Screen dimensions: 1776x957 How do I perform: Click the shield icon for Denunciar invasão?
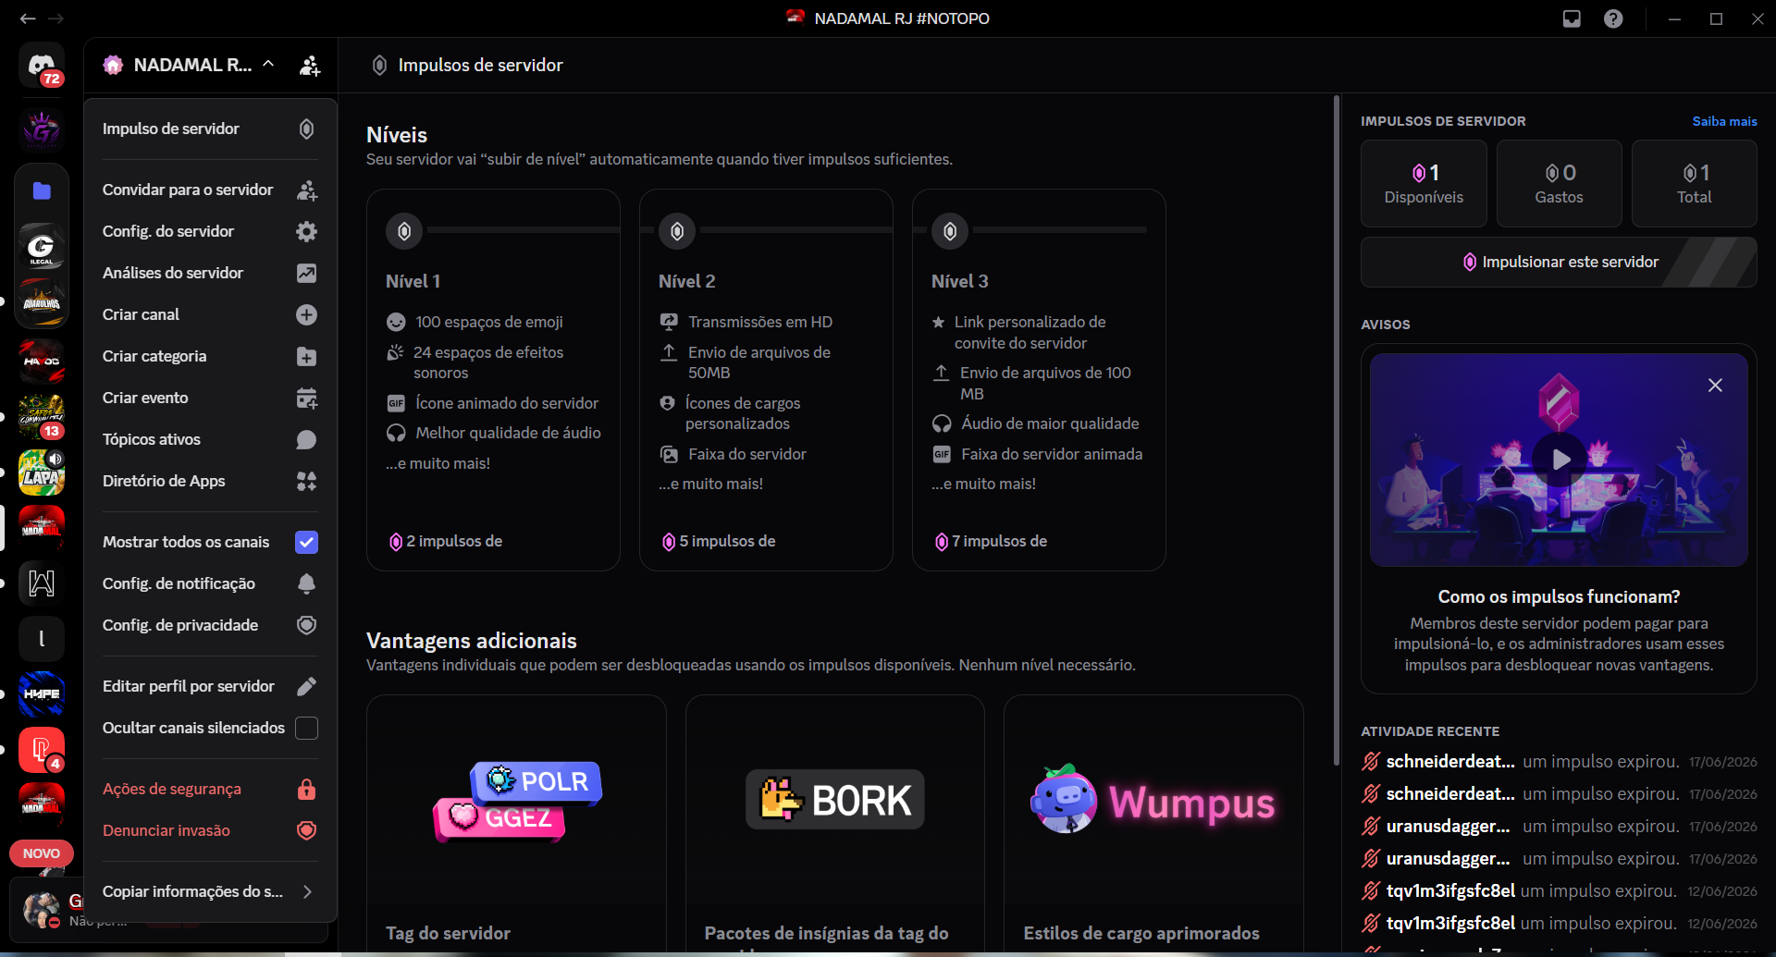point(306,830)
